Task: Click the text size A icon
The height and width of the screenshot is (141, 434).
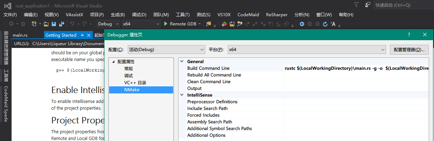Action: pyautogui.click(x=333, y=24)
